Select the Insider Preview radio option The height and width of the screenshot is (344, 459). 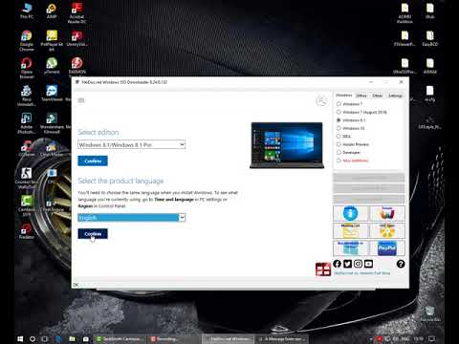point(353,144)
